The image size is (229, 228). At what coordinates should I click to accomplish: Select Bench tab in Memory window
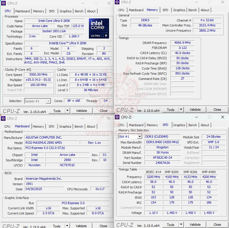(x=193, y=10)
